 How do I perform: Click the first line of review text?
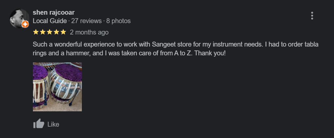(x=175, y=44)
